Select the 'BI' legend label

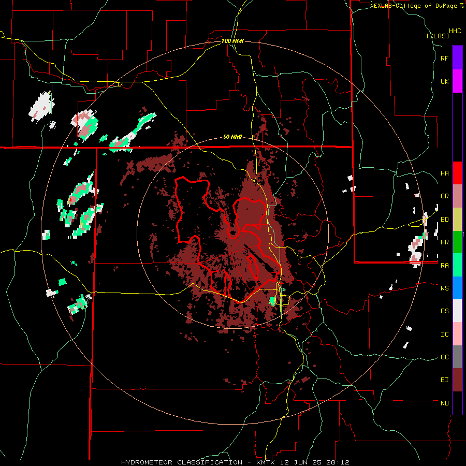(x=444, y=380)
